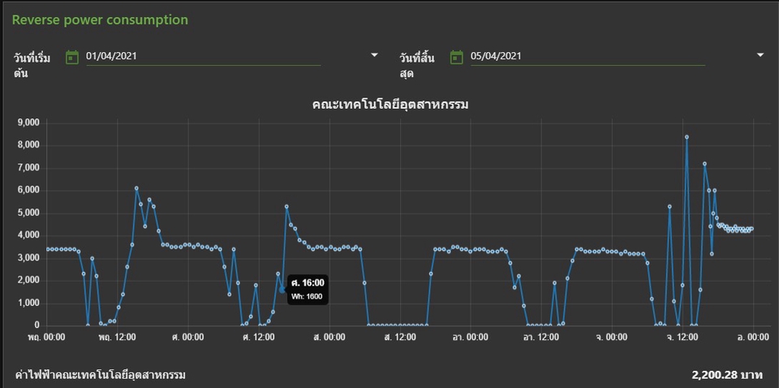
Task: Click the พฤ. 00:00 x-axis label
Action: [x=46, y=338]
